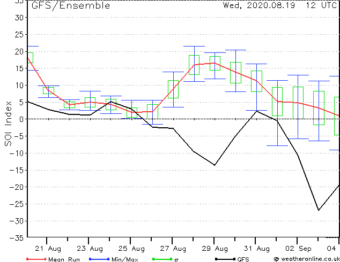
Task: Click the y-axis value -25
Action: pos(17,204)
